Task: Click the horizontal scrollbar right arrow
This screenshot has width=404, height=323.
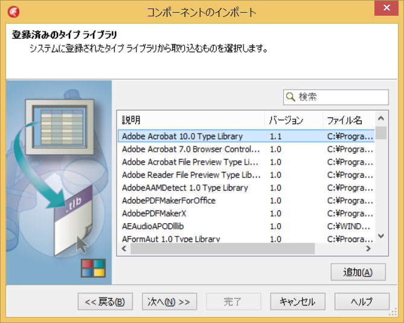Action: pyautogui.click(x=368, y=249)
